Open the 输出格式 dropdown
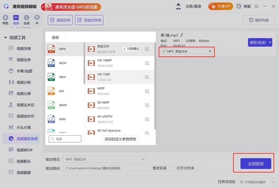Image resolution: width=279 pixels, height=188 pixels. point(105,159)
